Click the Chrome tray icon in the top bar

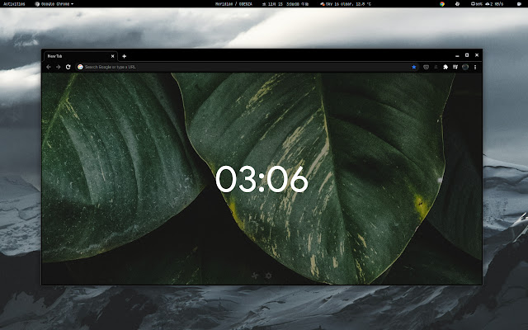[442, 4]
